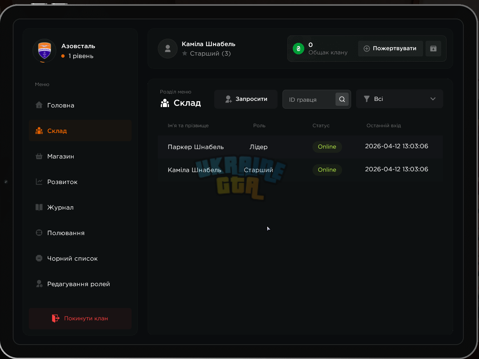Click the add-user icon on Запросити

(x=229, y=99)
